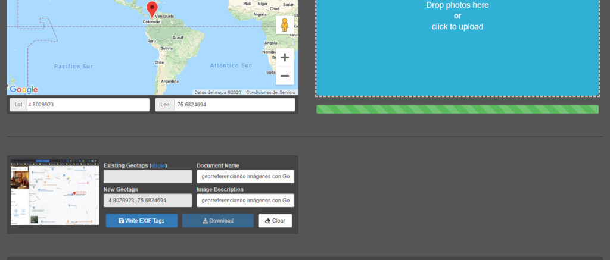Click the Perú label on the map
610x260 pixels.
point(151,41)
